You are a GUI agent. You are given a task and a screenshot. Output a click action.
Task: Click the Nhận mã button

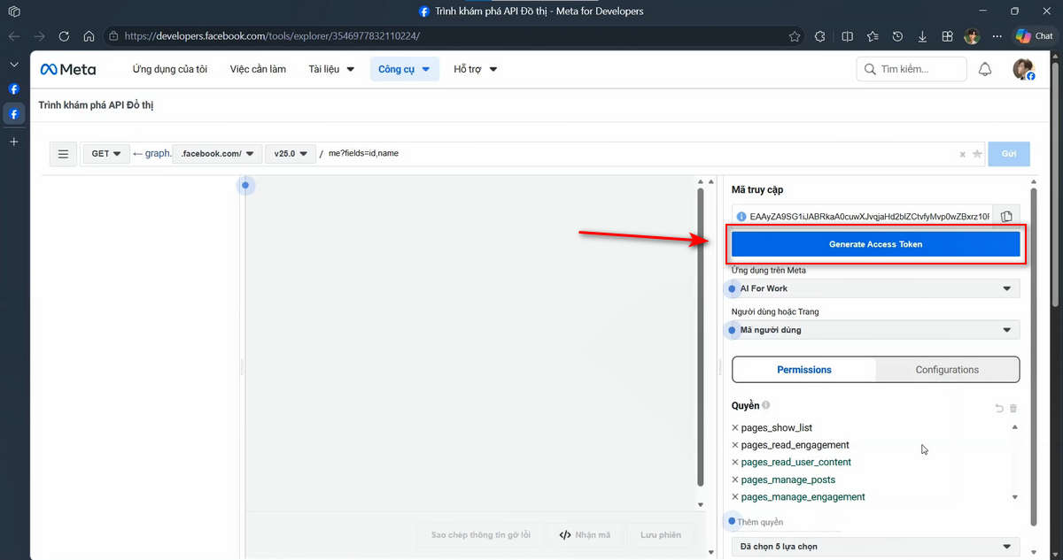coord(585,535)
